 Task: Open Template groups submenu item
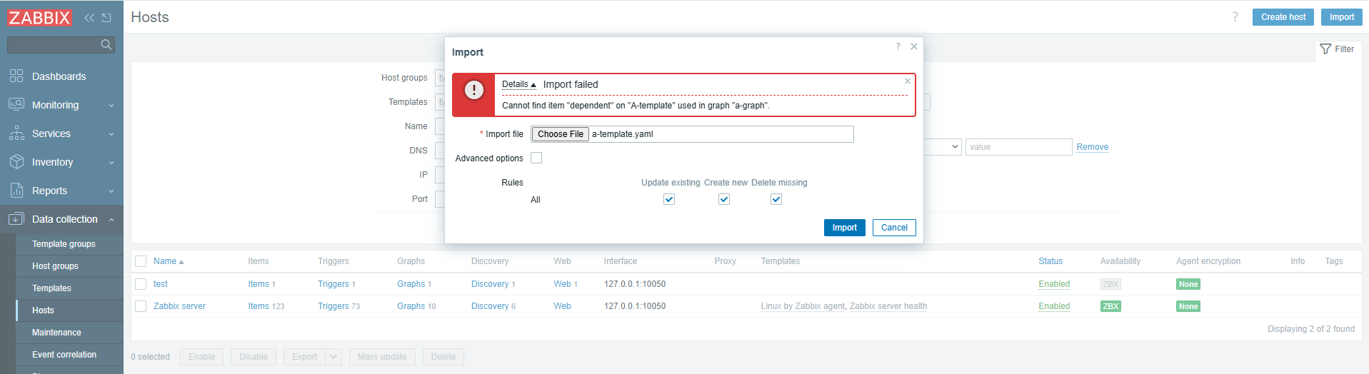(x=64, y=244)
